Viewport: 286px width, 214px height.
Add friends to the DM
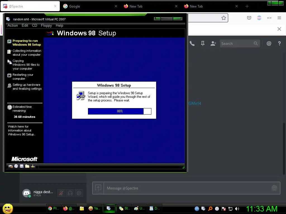(x=213, y=43)
